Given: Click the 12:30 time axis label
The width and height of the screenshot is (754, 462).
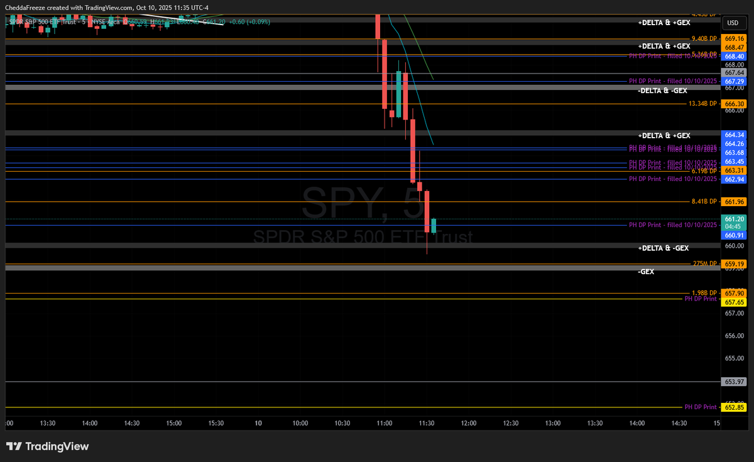Looking at the screenshot, I should 511,424.
